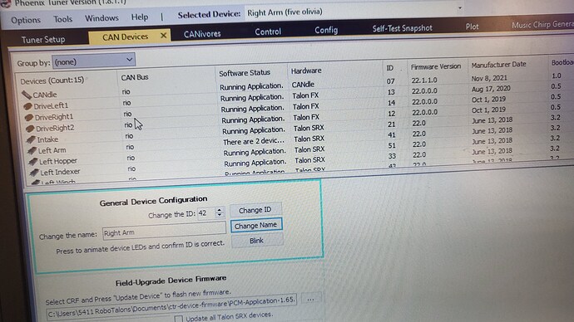Click the Change Name button

[x=256, y=225]
